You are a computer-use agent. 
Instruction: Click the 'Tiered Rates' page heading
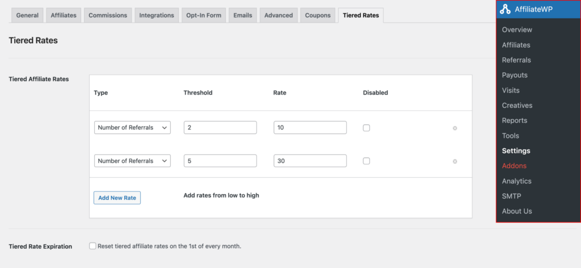[x=33, y=41]
